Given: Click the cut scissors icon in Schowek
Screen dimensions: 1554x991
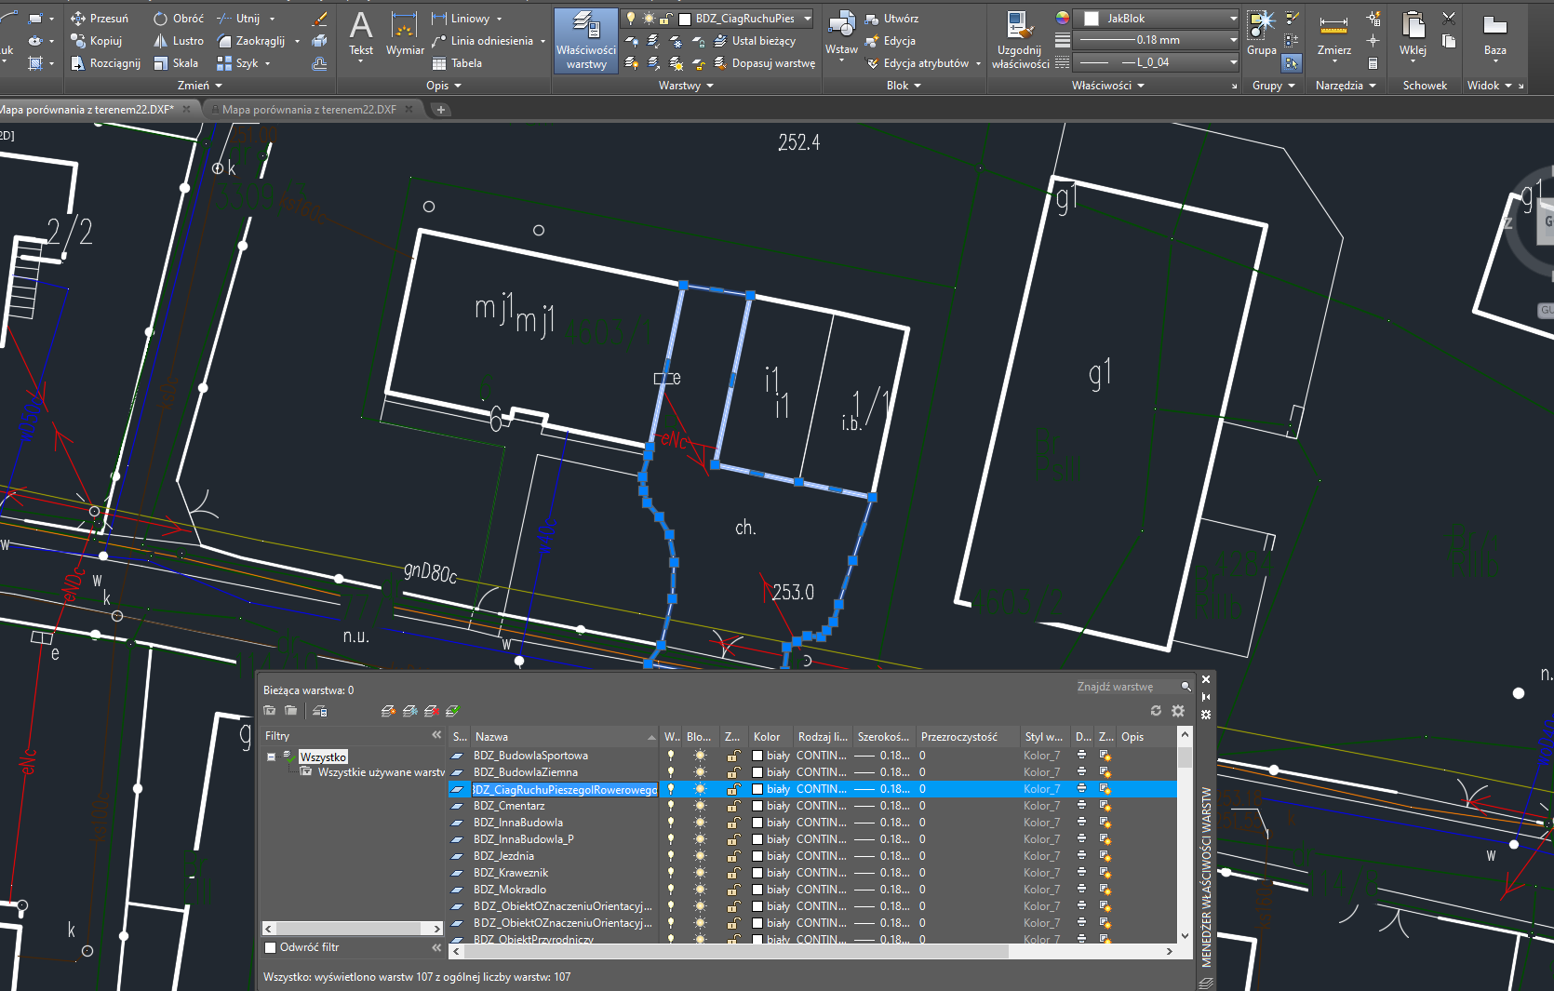Looking at the screenshot, I should 1449,18.
